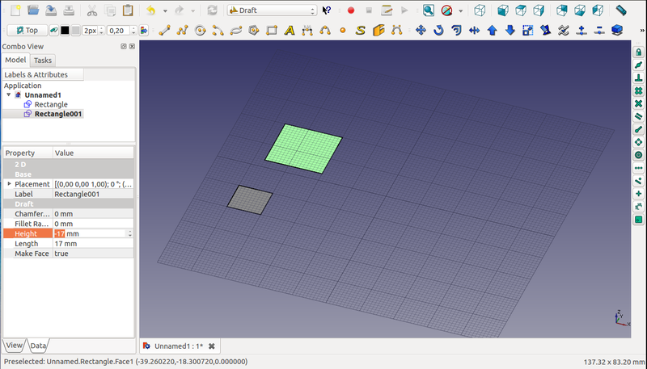Switch to the Tasks tab
647x369 pixels.
pos(43,61)
